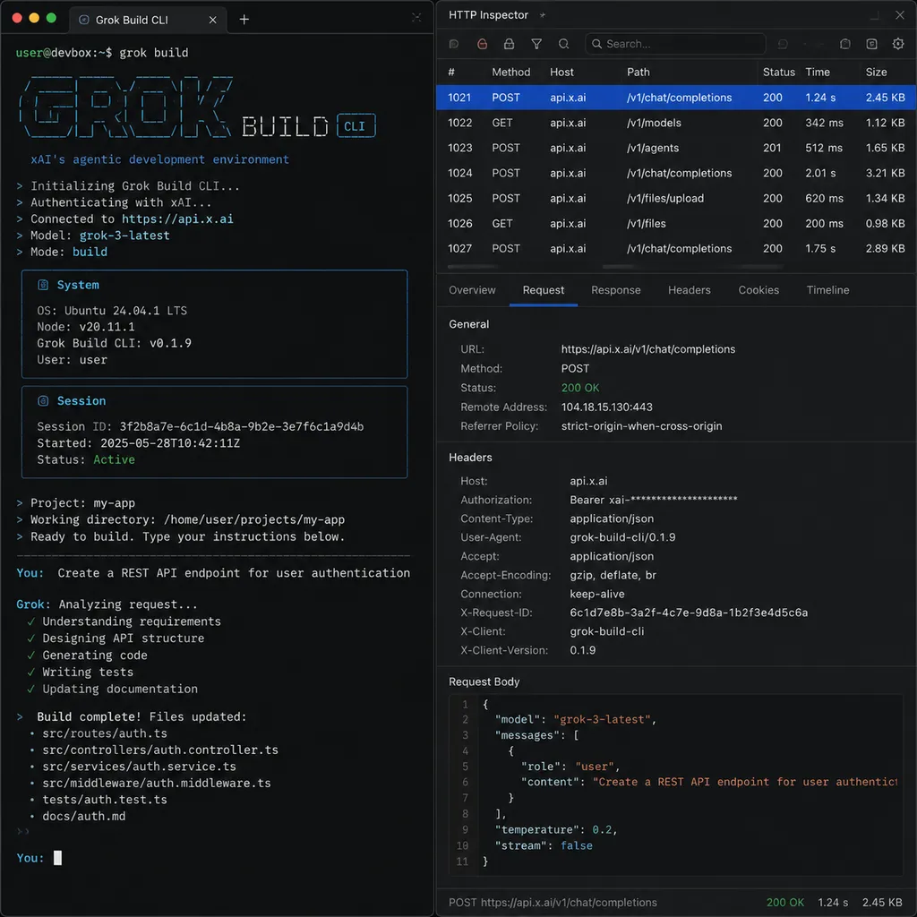
Task: Select request 1023 POST /v1/agents
Action: coord(675,148)
